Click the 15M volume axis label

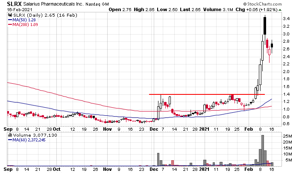(x=287, y=148)
